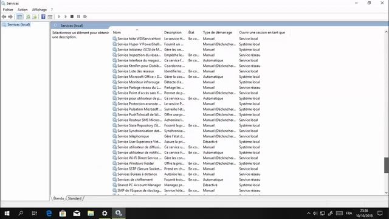Open the Action menu
Image resolution: width=389 pixels, height=219 pixels.
(22, 10)
